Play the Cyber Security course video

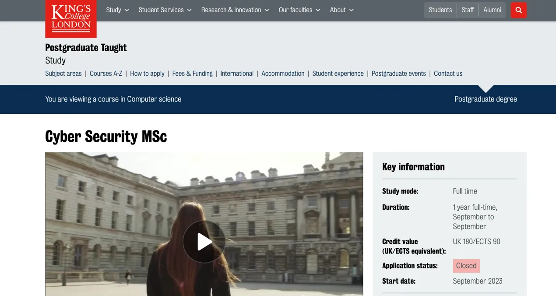click(204, 242)
